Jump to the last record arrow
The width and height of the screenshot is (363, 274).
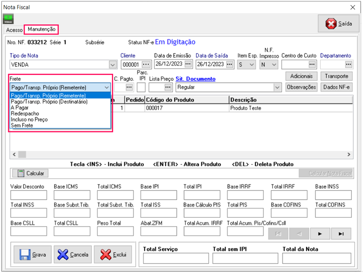point(341,234)
